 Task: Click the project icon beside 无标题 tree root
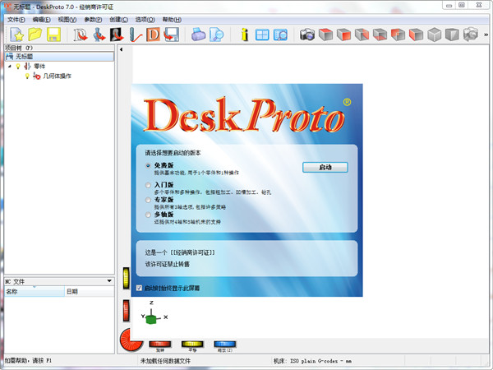tap(9, 56)
